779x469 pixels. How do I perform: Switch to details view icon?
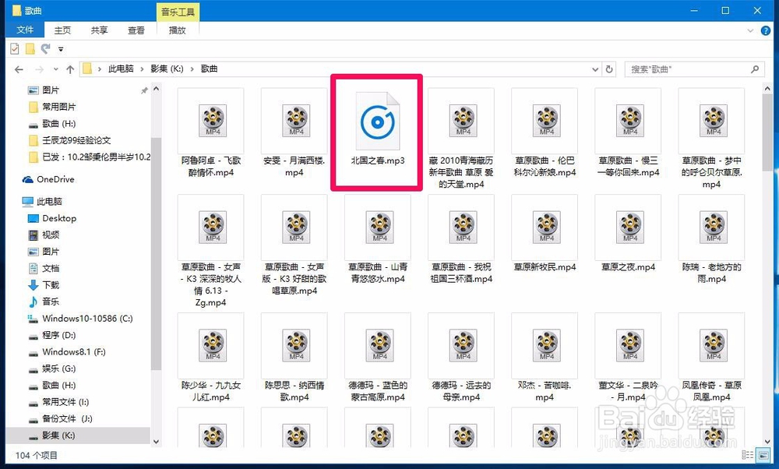click(747, 455)
